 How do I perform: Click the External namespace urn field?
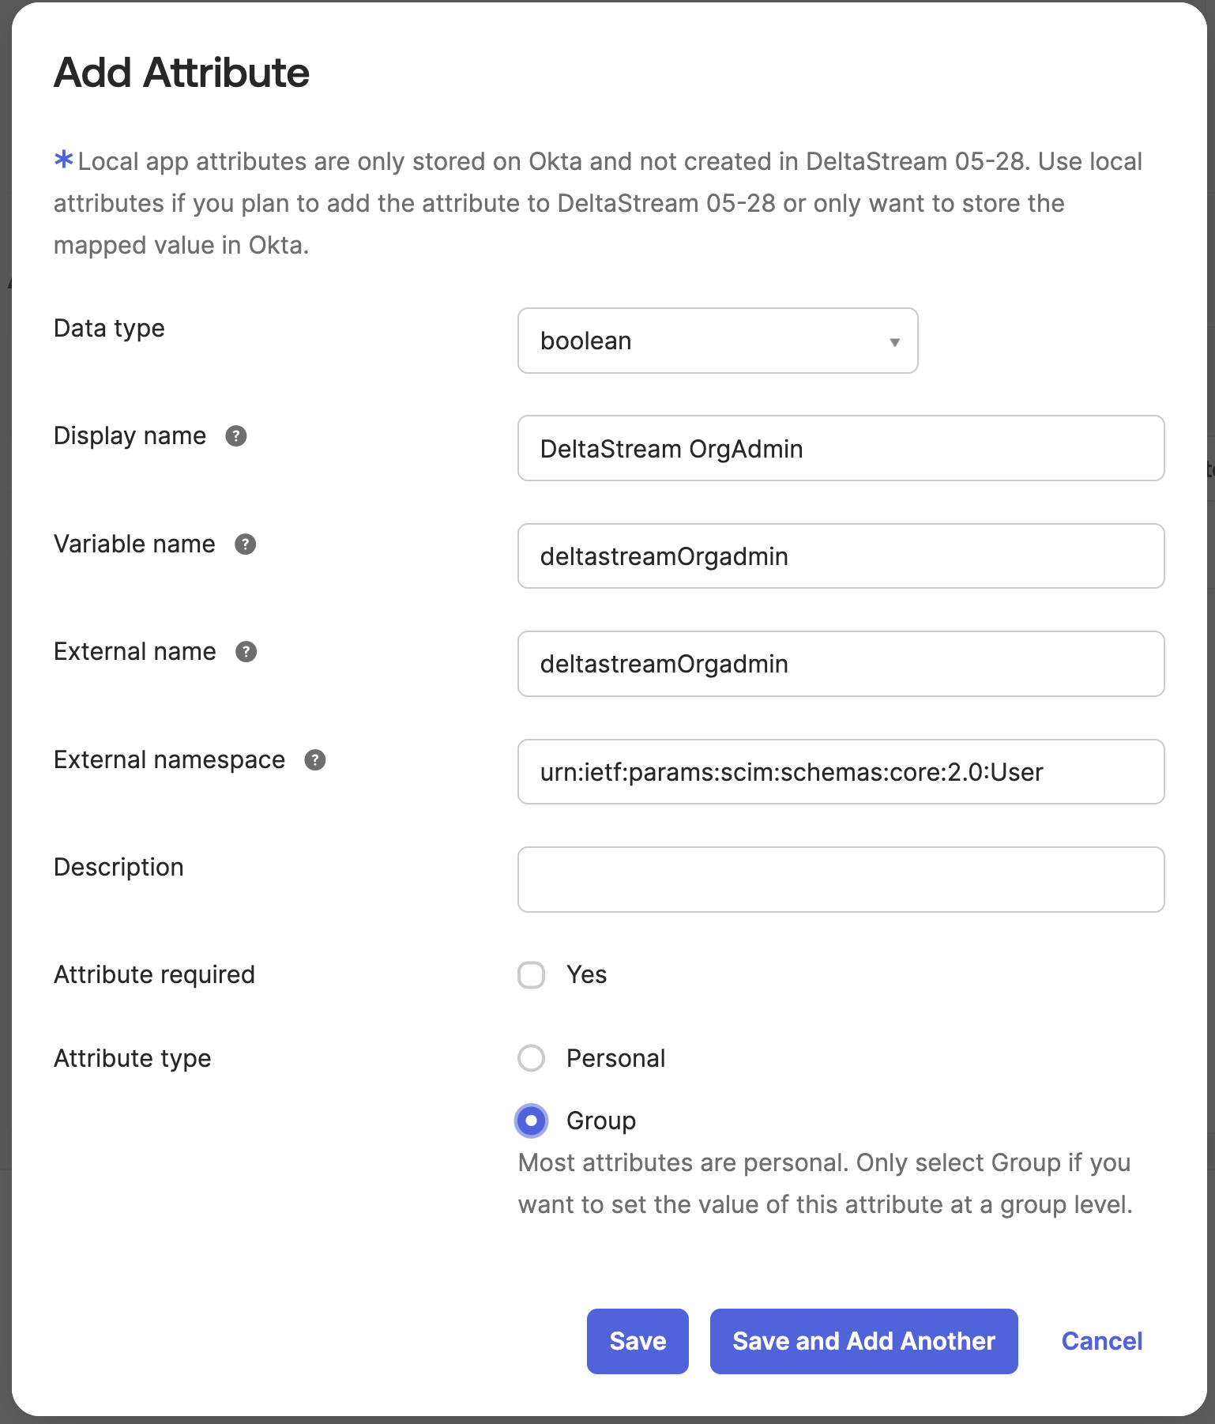click(x=841, y=772)
